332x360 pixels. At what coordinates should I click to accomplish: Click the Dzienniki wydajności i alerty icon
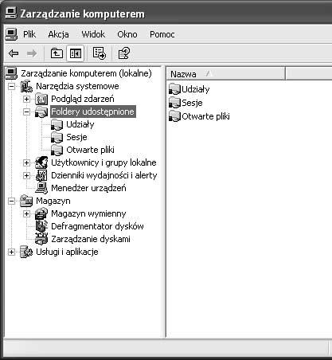tap(41, 175)
